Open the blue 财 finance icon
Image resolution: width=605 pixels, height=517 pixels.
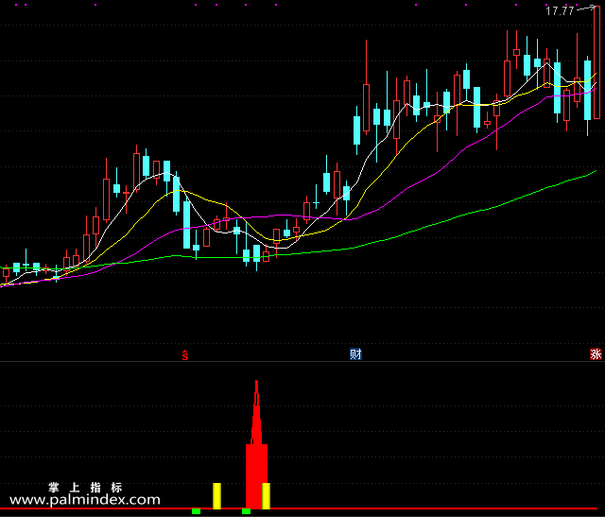[355, 353]
